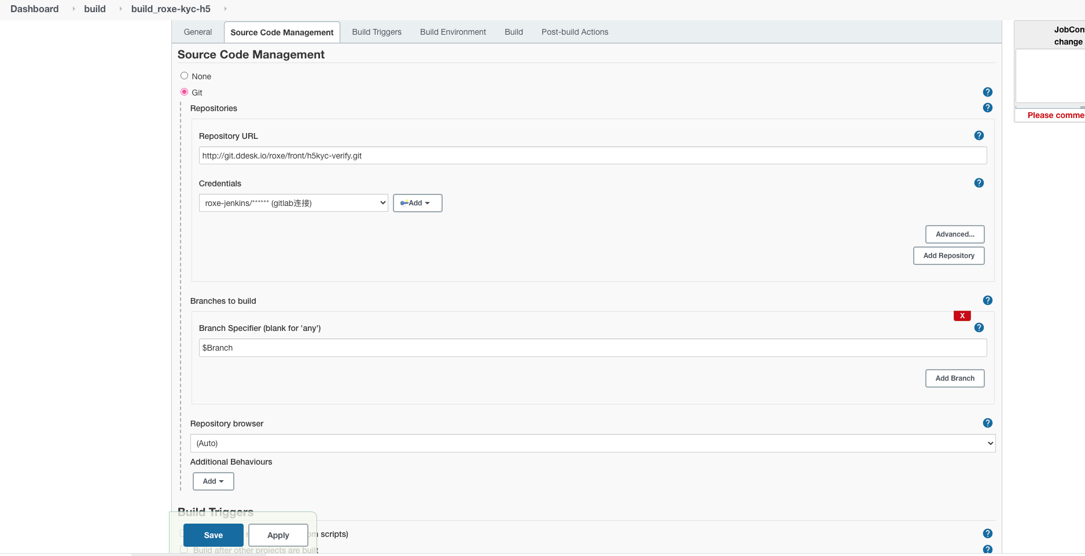The width and height of the screenshot is (1085, 556).
Task: Delete branch with the red X button
Action: pyautogui.click(x=962, y=316)
